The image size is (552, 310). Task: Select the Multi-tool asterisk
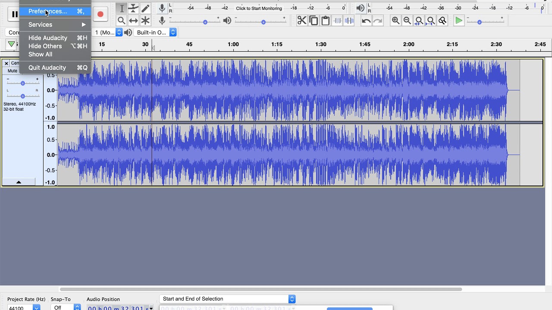pyautogui.click(x=145, y=20)
